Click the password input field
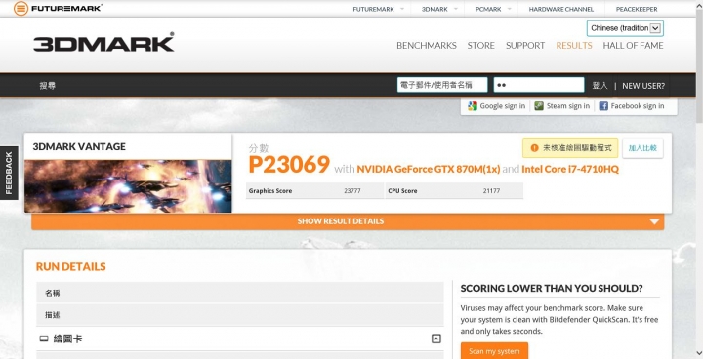The image size is (703, 359). (539, 85)
